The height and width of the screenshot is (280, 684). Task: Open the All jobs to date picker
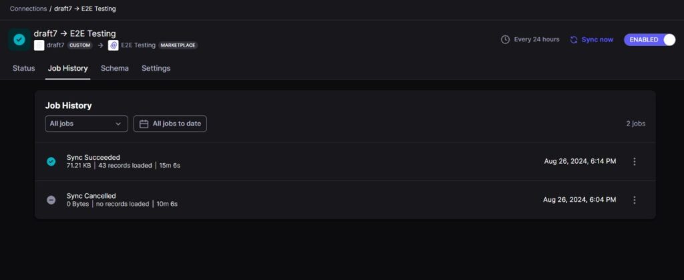click(170, 124)
